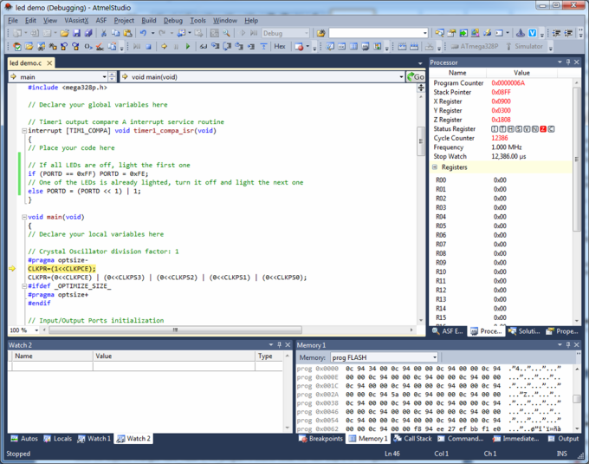Continue debugging with the green play icon

[x=188, y=46]
